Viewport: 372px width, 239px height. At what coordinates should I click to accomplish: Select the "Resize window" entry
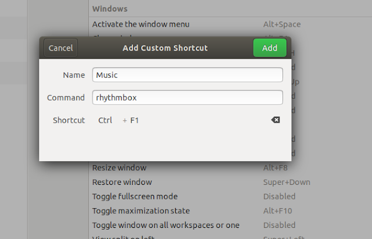[x=119, y=168]
